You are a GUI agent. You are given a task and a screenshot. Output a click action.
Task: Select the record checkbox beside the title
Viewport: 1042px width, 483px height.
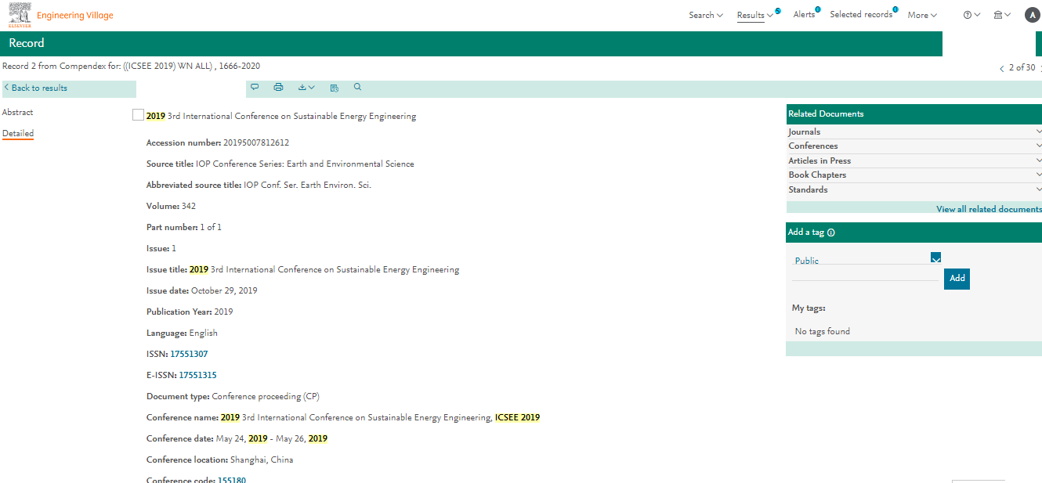[138, 115]
